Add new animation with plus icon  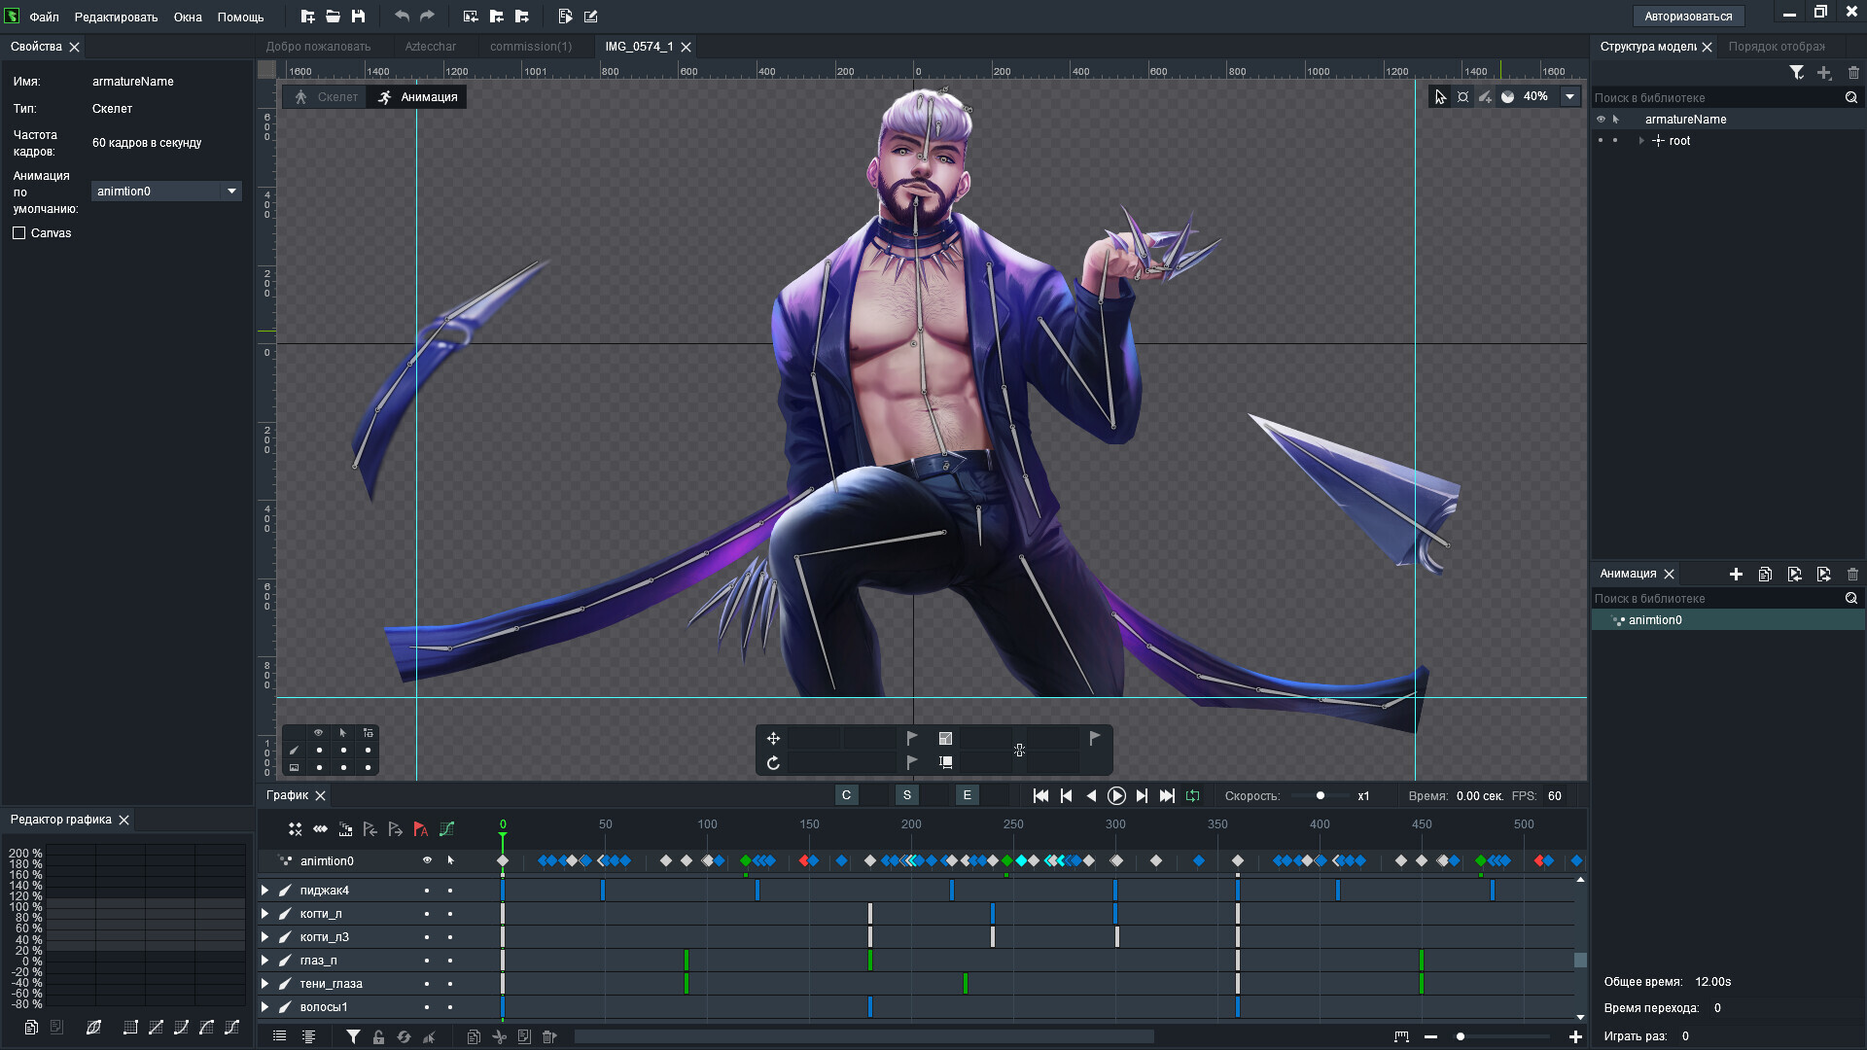pyautogui.click(x=1736, y=575)
